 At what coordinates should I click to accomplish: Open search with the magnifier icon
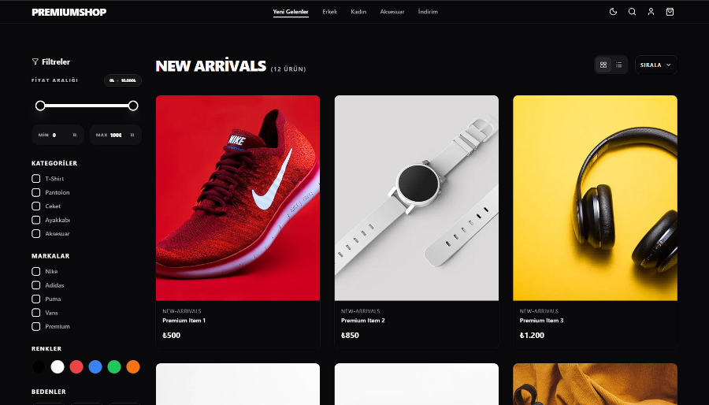pos(632,12)
